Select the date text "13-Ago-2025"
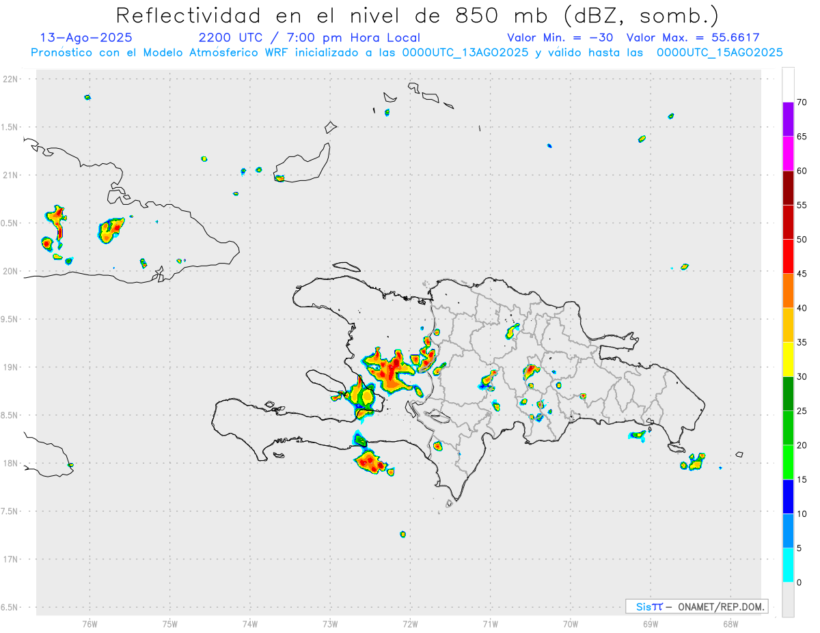Viewport: 820px width, 633px height. [86, 38]
